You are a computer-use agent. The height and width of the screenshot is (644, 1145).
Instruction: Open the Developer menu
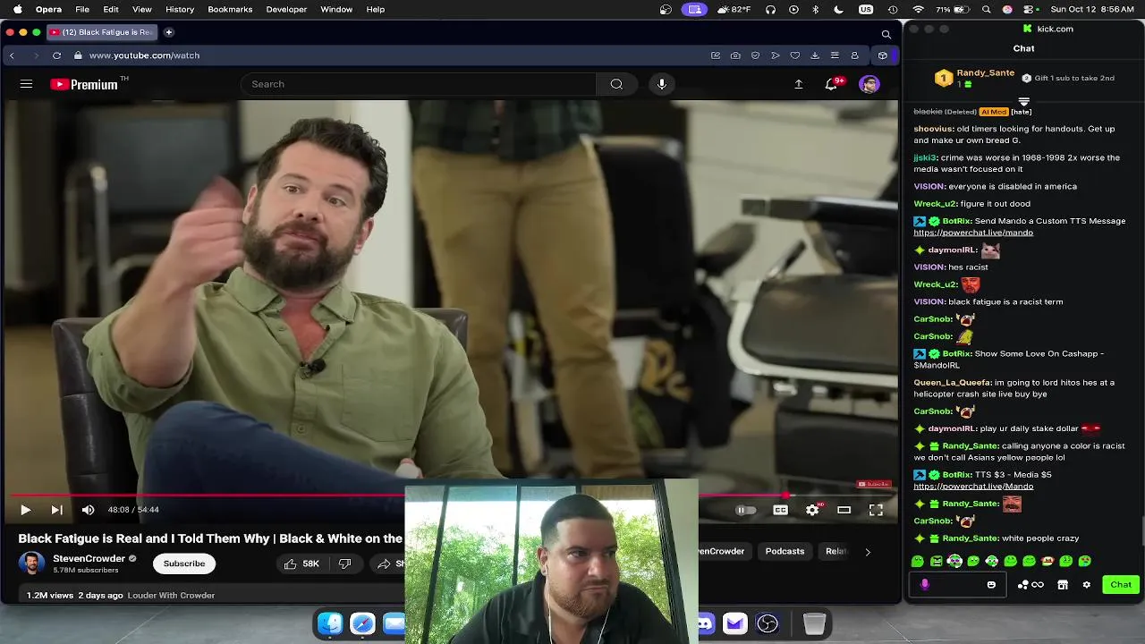click(284, 9)
